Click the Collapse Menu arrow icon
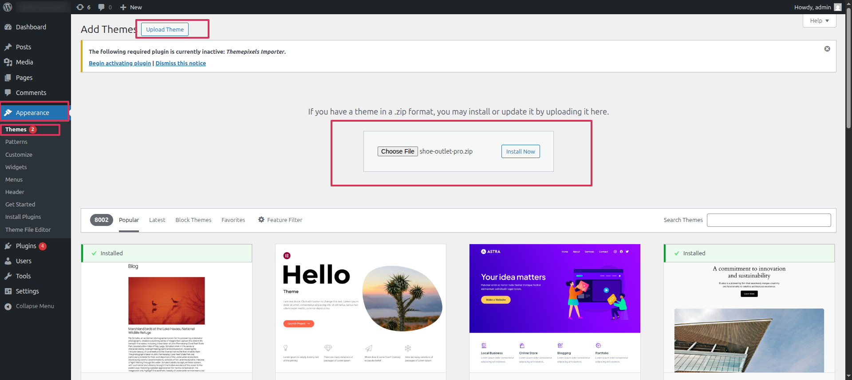 (8, 306)
